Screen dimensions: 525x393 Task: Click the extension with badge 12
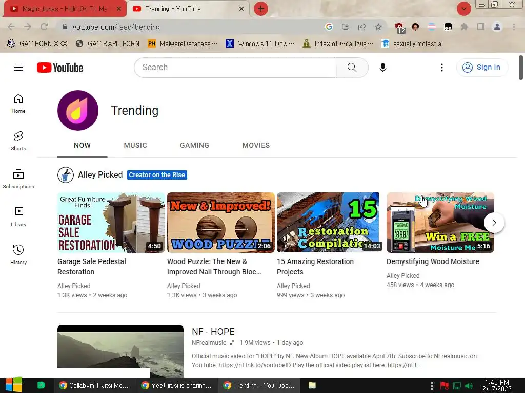click(399, 28)
